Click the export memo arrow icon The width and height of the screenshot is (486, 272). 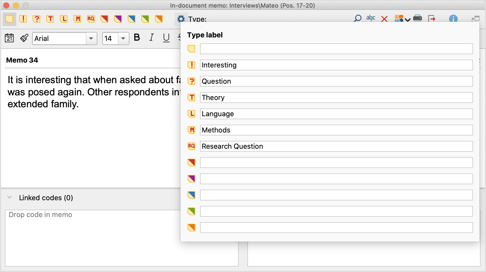[x=432, y=18]
